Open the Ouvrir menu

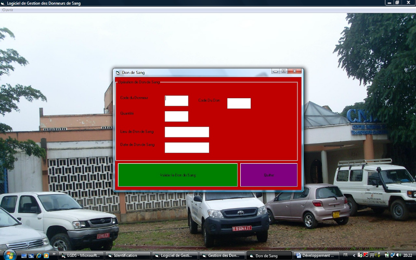[7, 10]
